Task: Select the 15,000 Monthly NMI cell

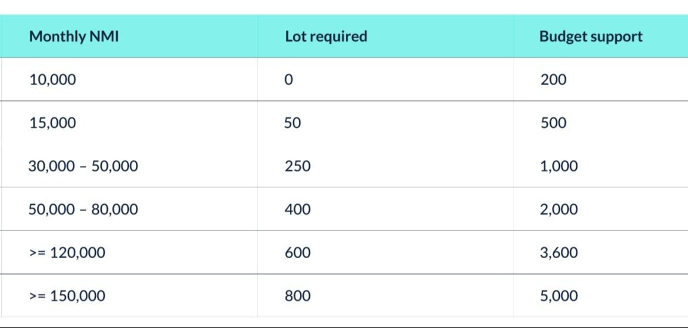Action: click(52, 123)
